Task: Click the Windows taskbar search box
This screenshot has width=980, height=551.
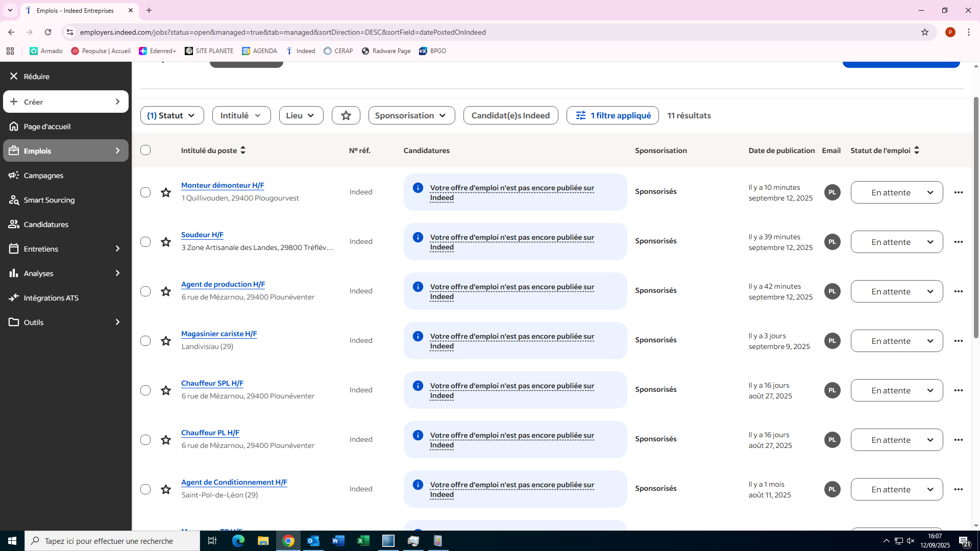Action: pyautogui.click(x=112, y=541)
